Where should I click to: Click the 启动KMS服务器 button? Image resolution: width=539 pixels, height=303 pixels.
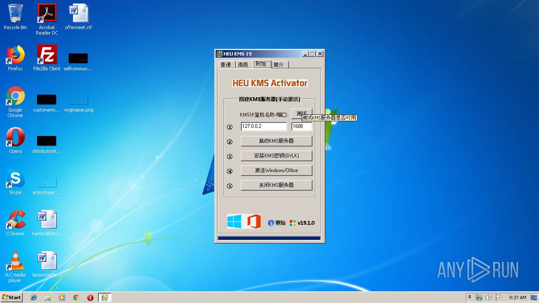coord(276,141)
